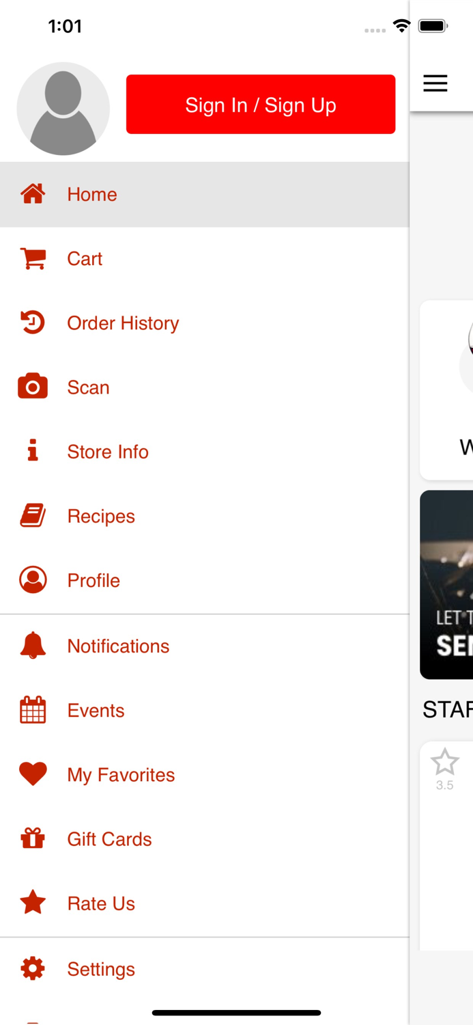
Task: Tap the Gift Cards present icon
Action: [33, 838]
